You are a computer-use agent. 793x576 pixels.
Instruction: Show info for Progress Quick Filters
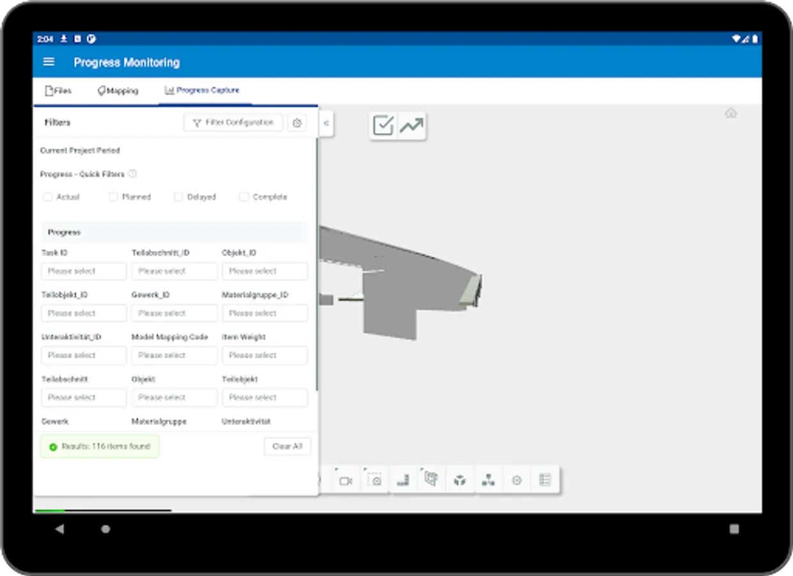[x=132, y=173]
